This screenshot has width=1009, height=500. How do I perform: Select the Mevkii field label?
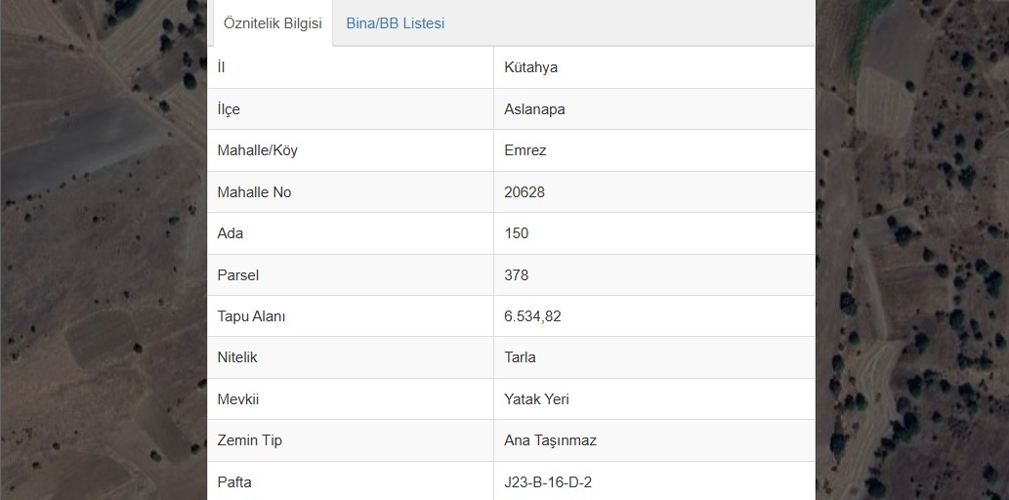pyautogui.click(x=238, y=399)
